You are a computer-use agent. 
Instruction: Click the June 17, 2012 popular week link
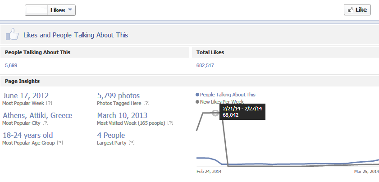tap(26, 96)
